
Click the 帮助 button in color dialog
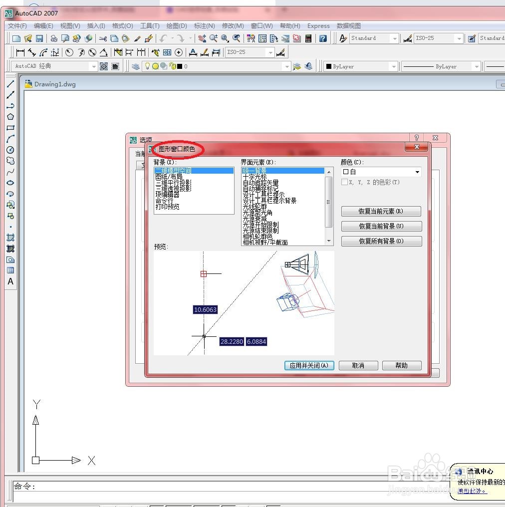(x=402, y=365)
